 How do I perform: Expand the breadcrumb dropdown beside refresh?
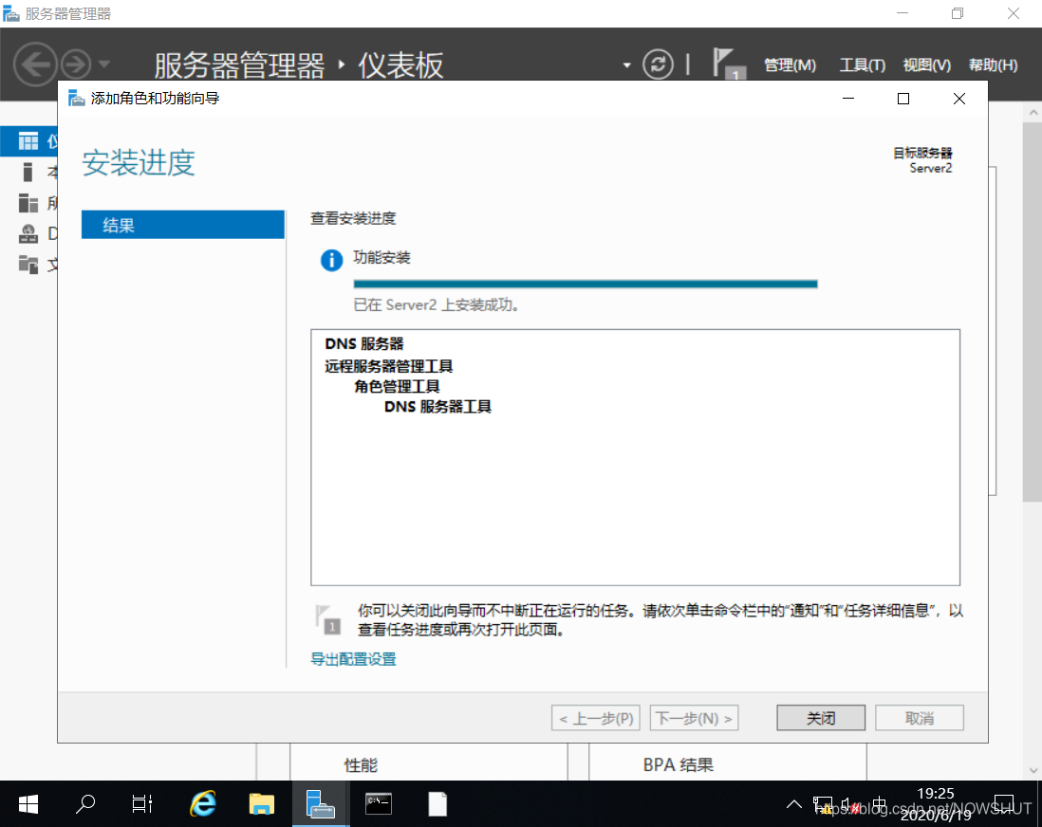pos(626,65)
